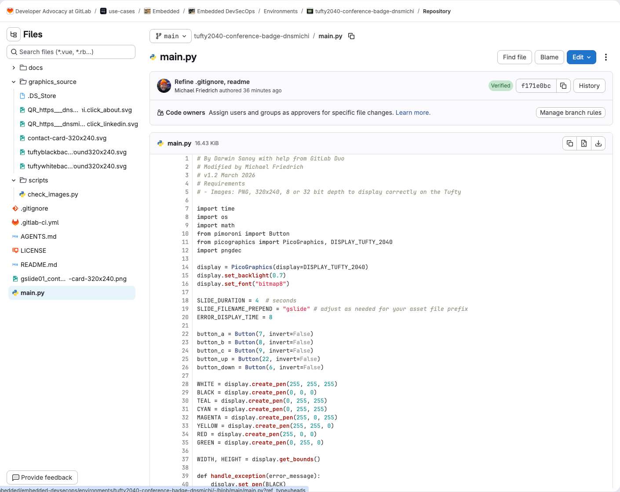
Task: Copy file contents icon in file header
Action: tap(570, 143)
